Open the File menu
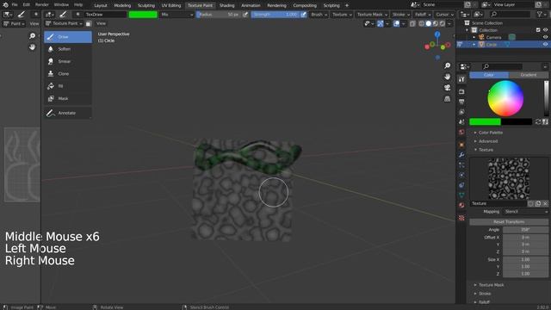The height and width of the screenshot is (310, 551). coord(15,5)
